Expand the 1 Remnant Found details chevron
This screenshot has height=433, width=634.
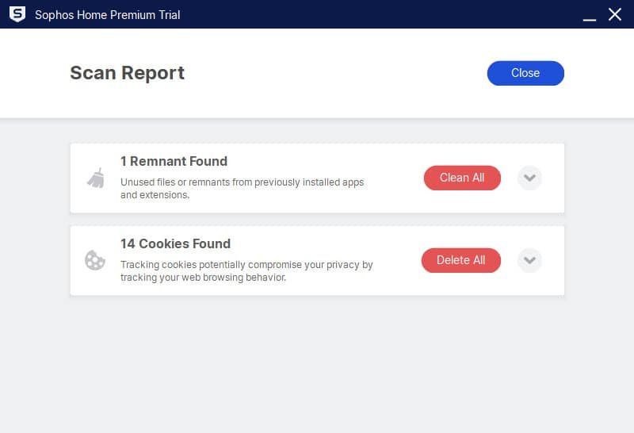[529, 178]
